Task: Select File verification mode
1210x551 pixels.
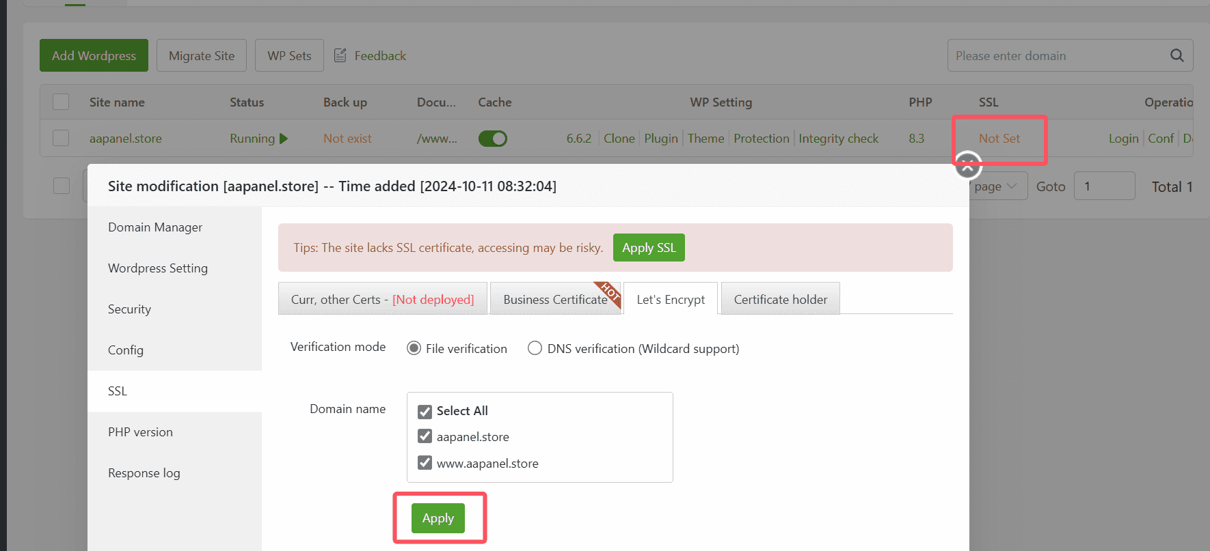Action: point(414,348)
